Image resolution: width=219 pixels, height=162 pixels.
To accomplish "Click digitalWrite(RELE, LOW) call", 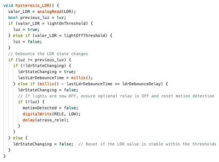I will coord(51,114).
